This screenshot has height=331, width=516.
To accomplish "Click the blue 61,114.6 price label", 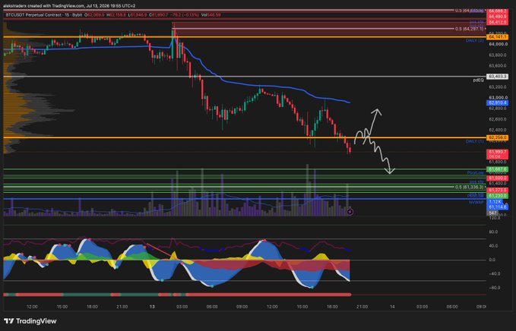I will [497, 206].
